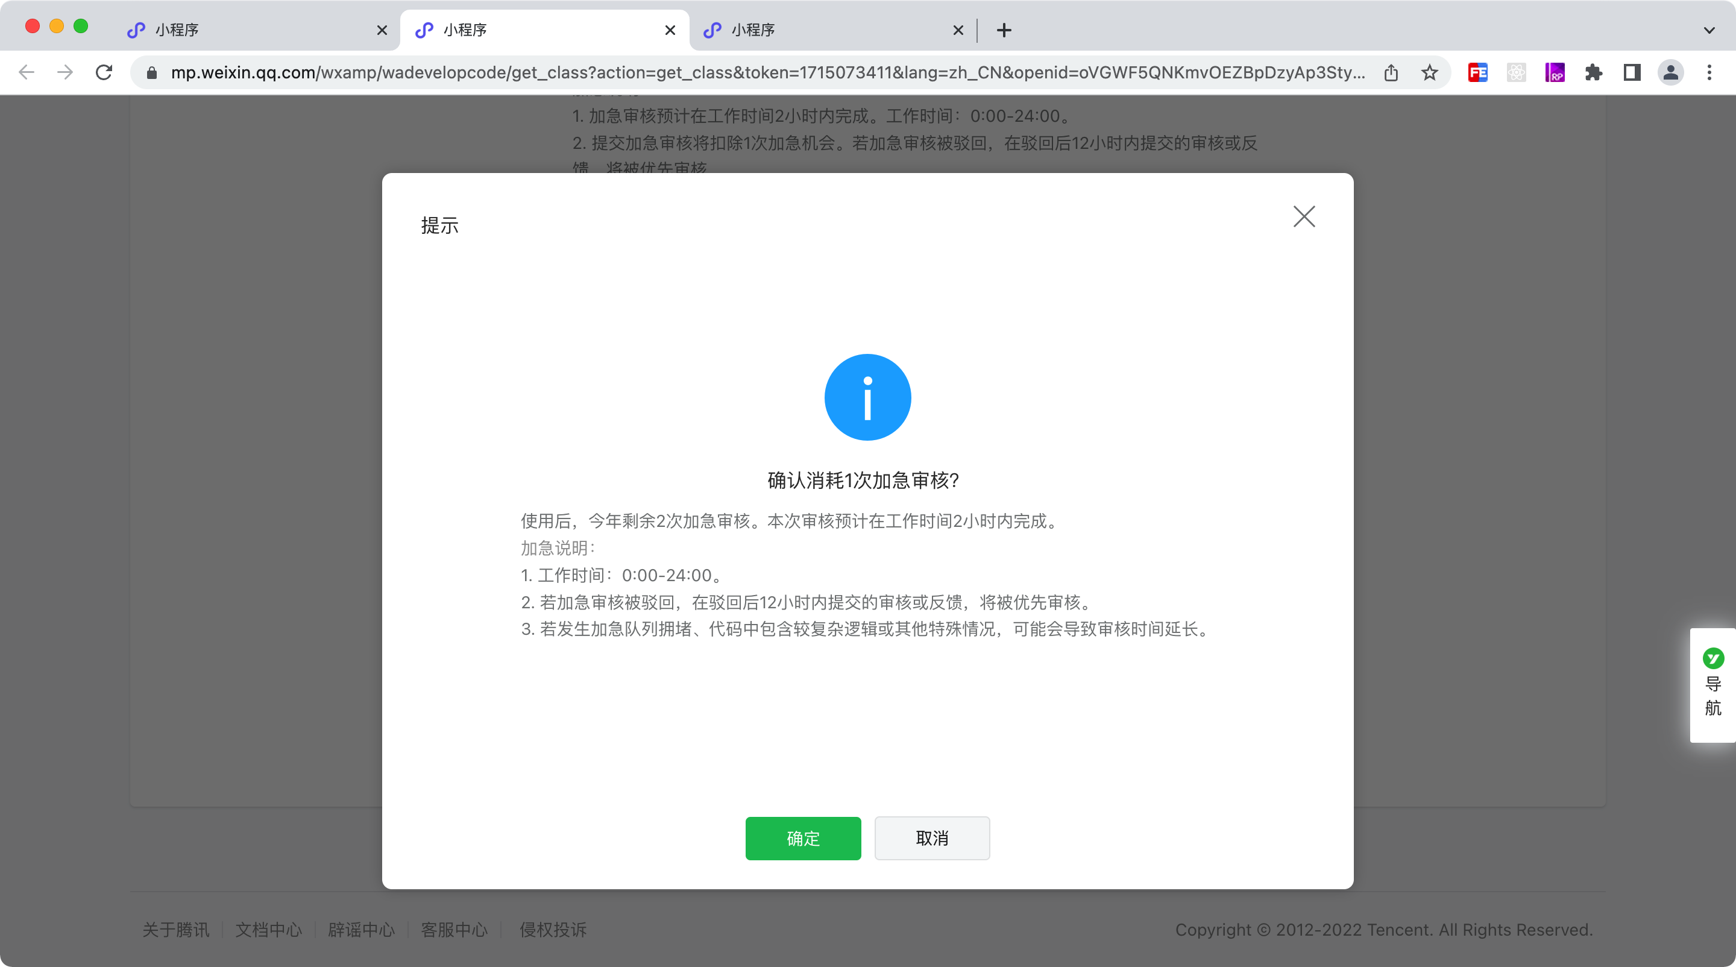Bookmark this page with star icon
The image size is (1736, 967).
click(x=1429, y=72)
